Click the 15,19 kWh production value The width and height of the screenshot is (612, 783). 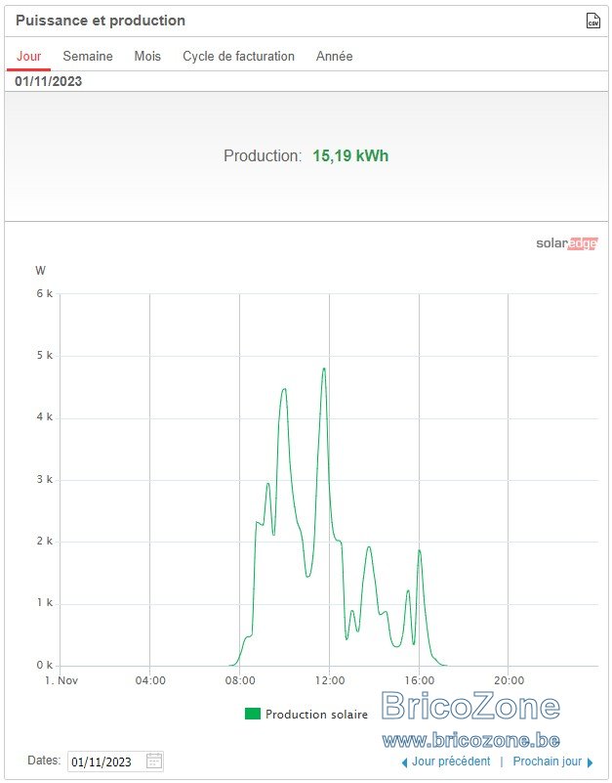click(x=350, y=155)
